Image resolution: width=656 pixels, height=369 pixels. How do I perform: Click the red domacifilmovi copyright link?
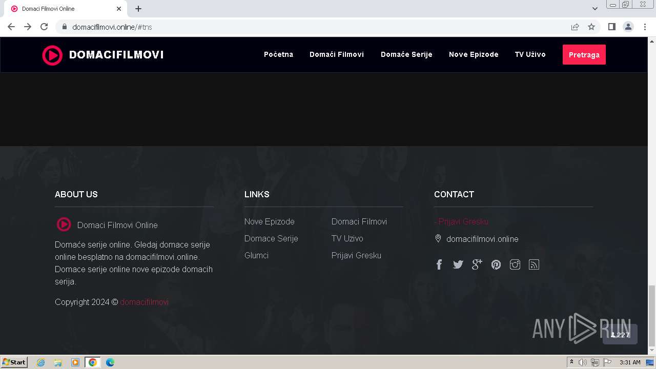click(144, 302)
